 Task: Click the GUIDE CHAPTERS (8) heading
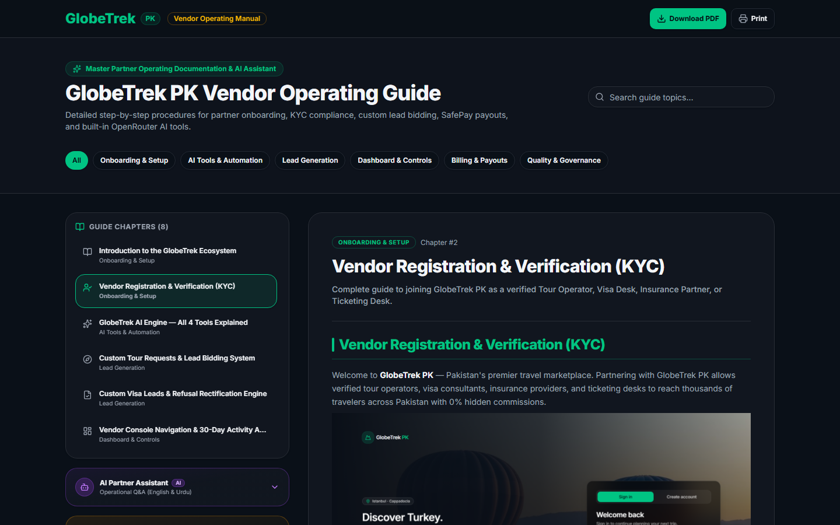click(128, 227)
